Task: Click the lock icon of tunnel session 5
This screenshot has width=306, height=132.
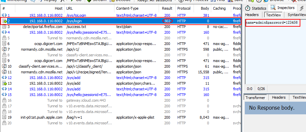Action: point(4,38)
